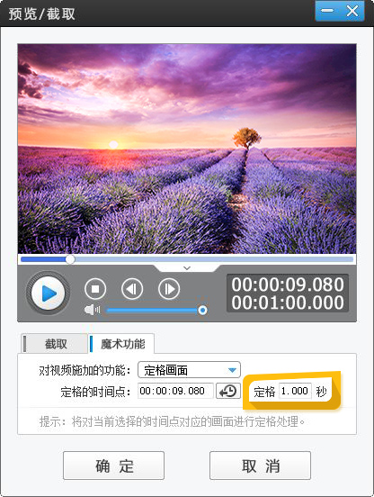
Task: Switch to the 截取 tab
Action: tap(55, 344)
